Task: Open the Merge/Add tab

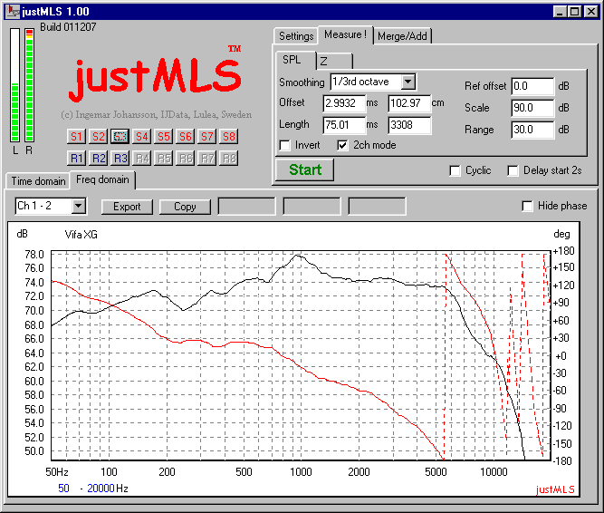Action: 402,36
